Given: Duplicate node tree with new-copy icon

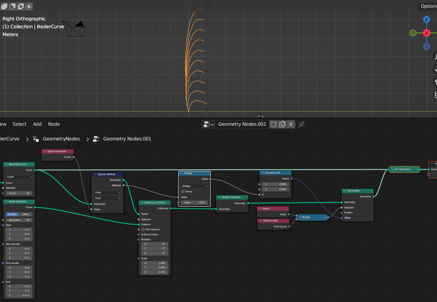Looking at the screenshot, I should [282, 124].
